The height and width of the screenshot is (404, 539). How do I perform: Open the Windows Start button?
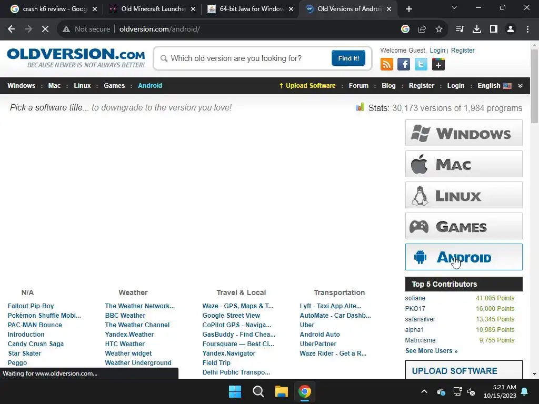(x=235, y=391)
